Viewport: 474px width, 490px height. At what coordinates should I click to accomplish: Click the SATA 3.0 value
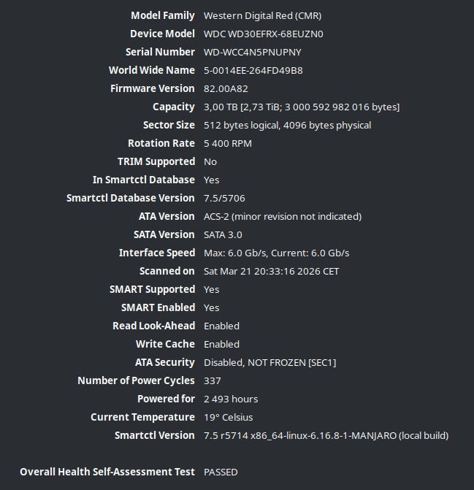click(x=223, y=234)
